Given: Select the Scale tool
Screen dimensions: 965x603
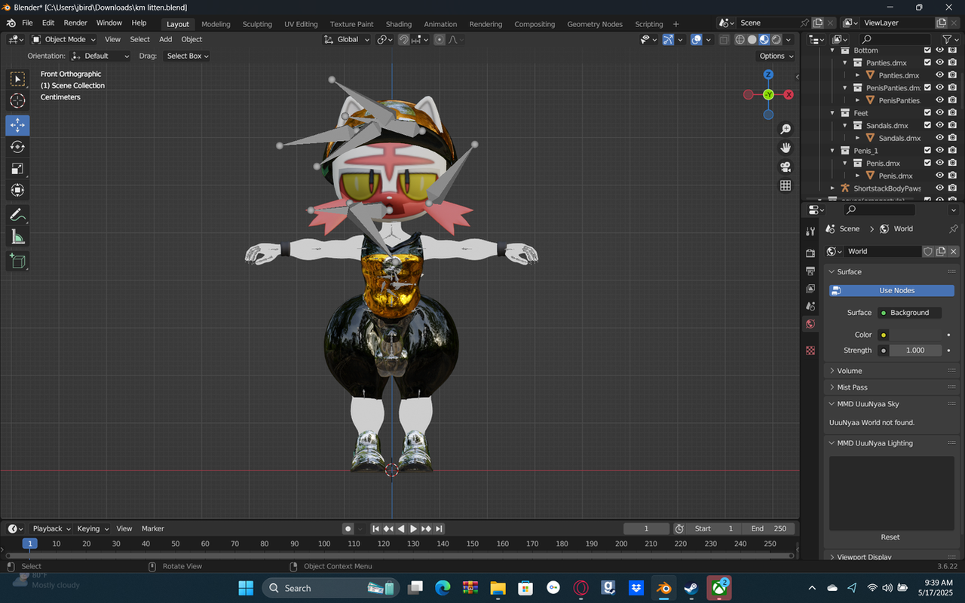Looking at the screenshot, I should click(x=17, y=169).
